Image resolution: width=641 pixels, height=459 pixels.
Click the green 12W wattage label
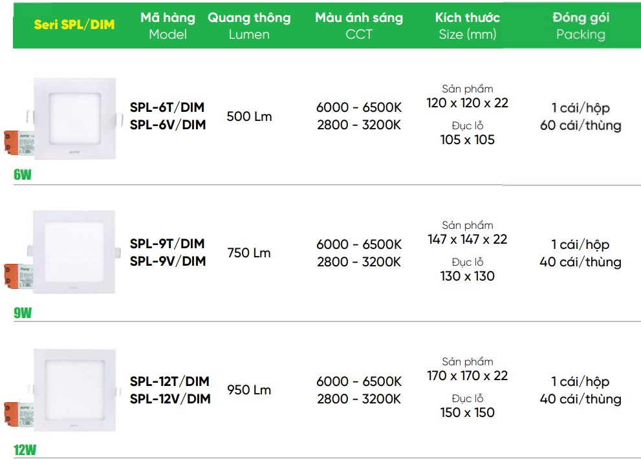[x=25, y=450]
